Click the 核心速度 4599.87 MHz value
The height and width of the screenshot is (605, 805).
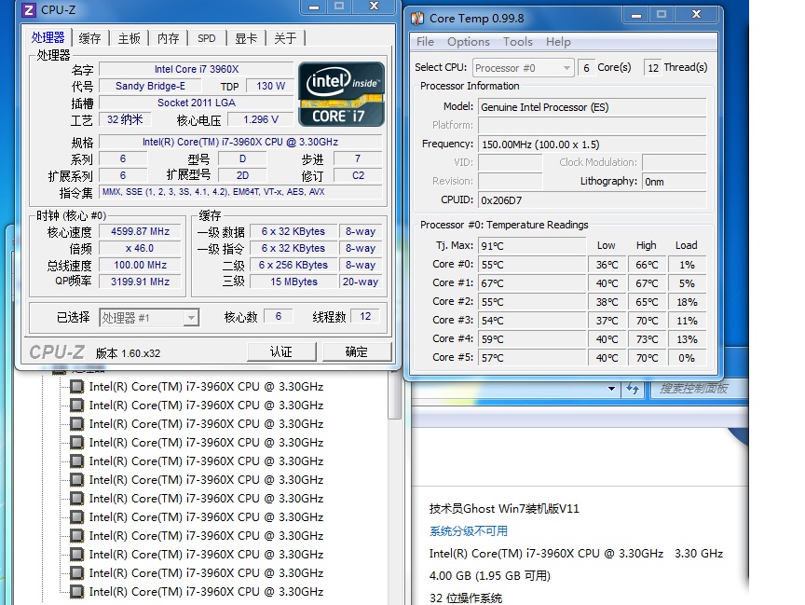tap(140, 231)
